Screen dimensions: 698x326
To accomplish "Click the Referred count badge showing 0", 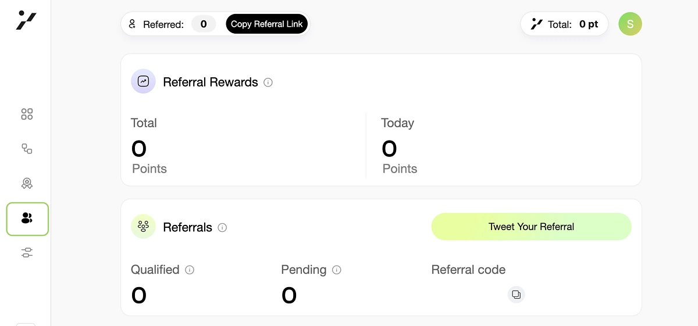I will (x=204, y=24).
